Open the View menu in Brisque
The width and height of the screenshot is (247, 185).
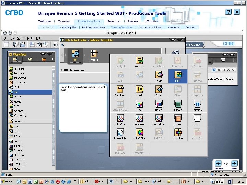click(x=21, y=38)
